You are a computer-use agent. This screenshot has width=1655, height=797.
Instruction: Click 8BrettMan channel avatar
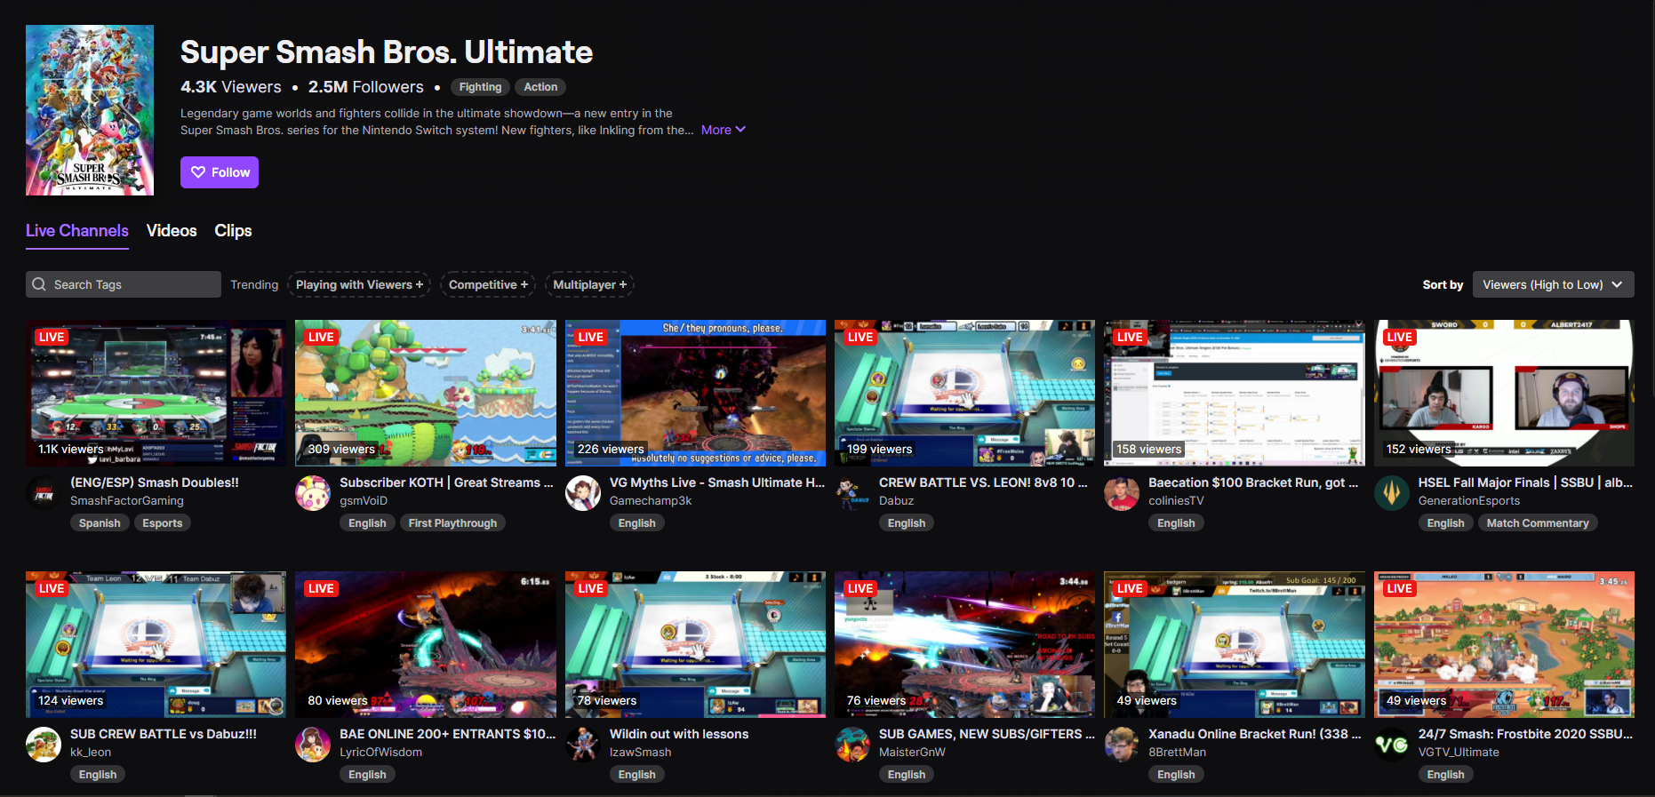[x=1122, y=745]
